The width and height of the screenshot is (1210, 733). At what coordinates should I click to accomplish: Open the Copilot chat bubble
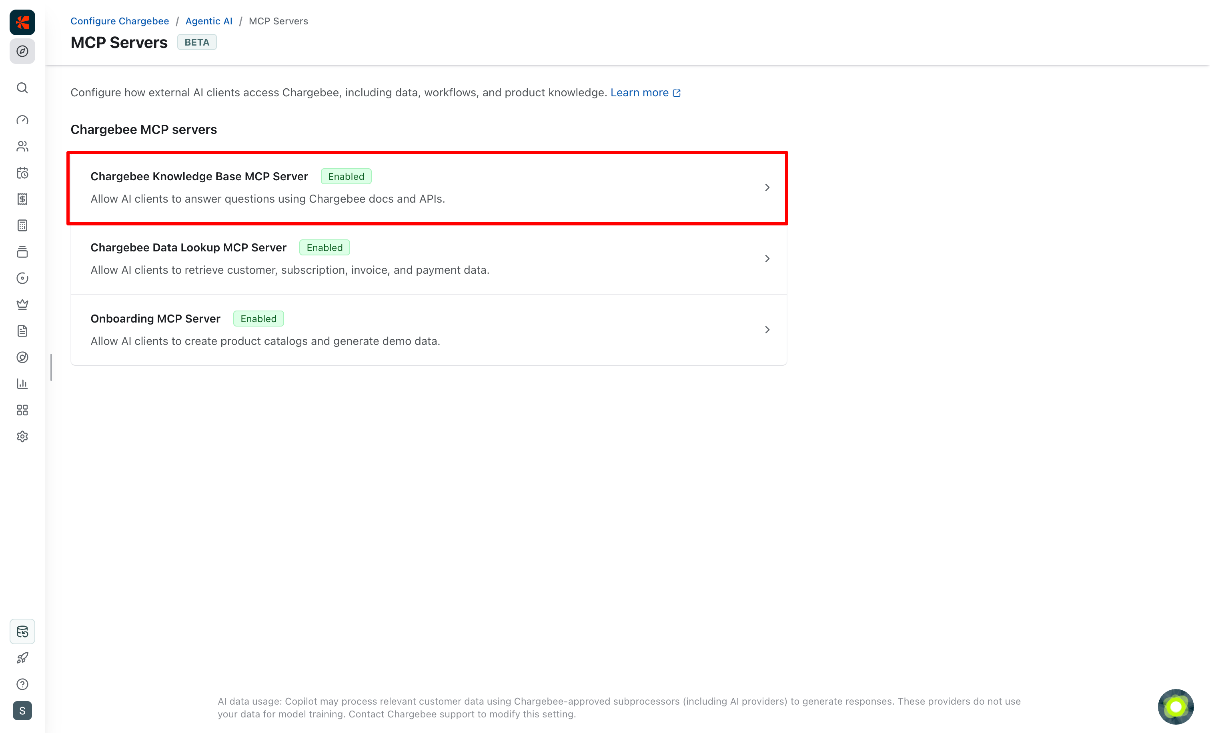[x=1176, y=707]
